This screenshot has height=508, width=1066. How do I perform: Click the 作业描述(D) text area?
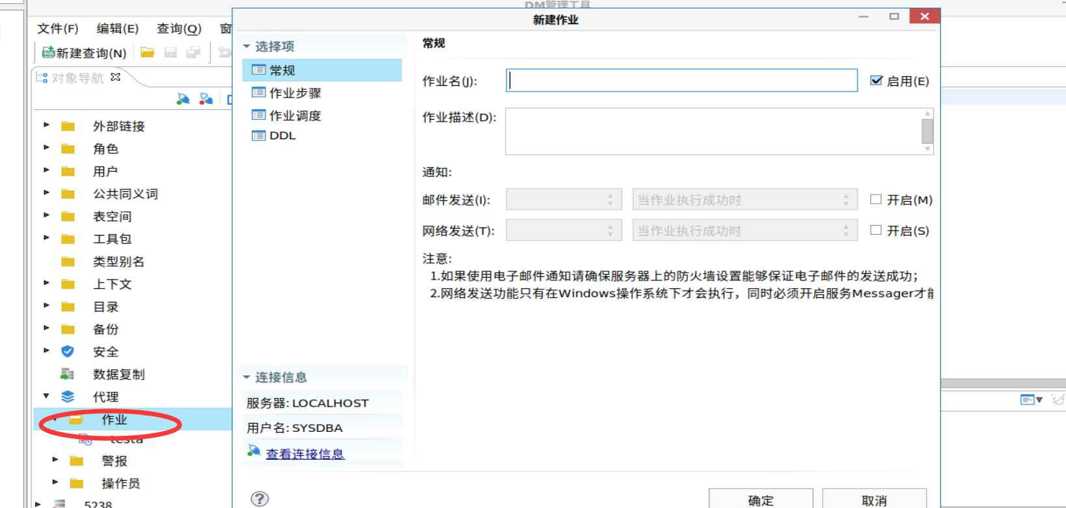click(713, 131)
